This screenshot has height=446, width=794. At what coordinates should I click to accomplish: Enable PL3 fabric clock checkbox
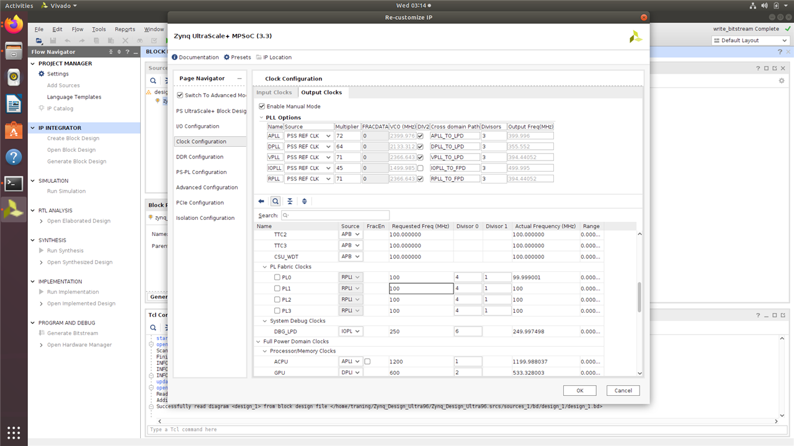(277, 311)
